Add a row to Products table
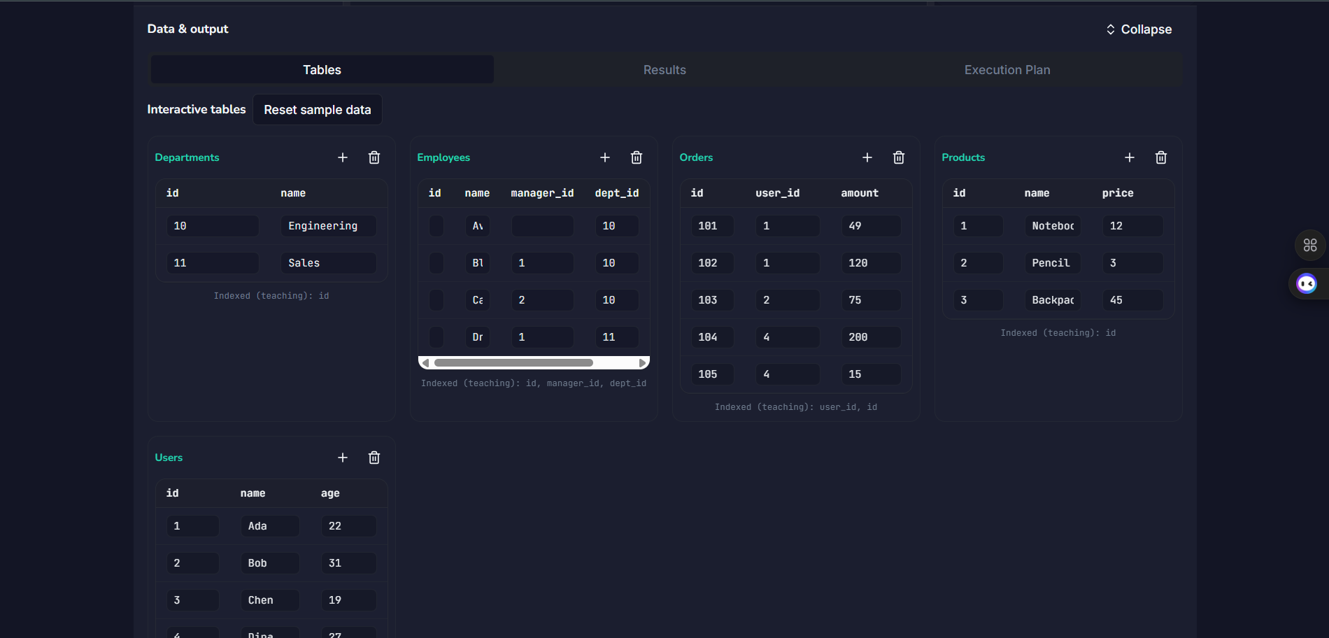This screenshot has width=1329, height=638. click(x=1130, y=157)
